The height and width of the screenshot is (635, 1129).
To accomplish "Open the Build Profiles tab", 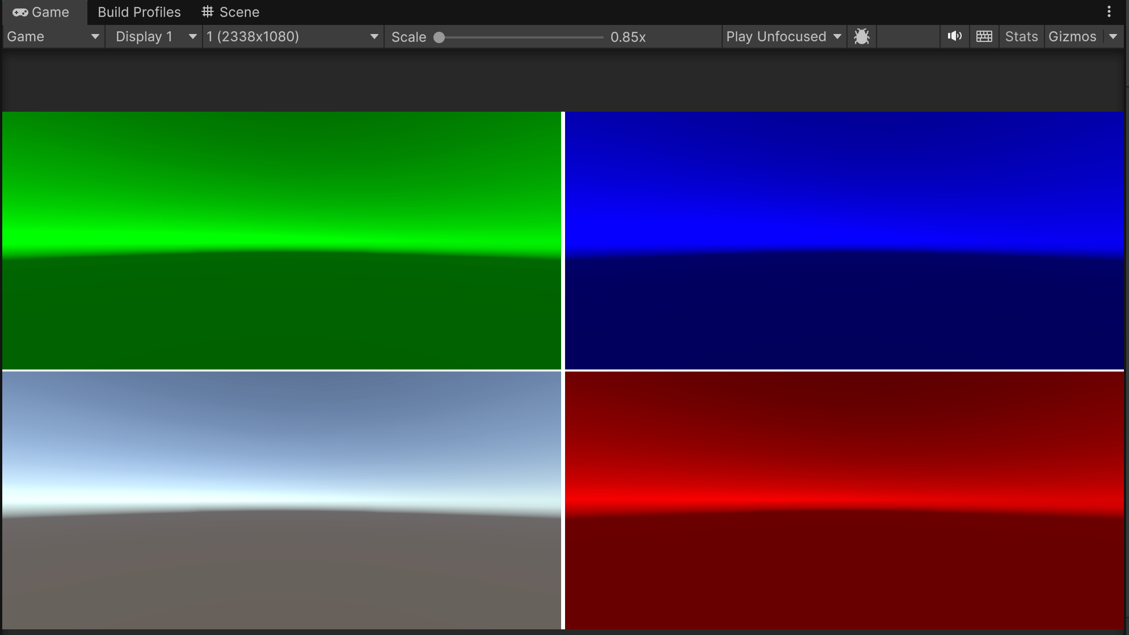I will [x=139, y=12].
